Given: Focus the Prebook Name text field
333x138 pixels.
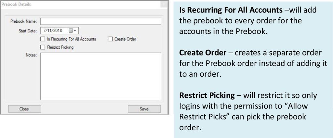Looking at the screenshot, I should [x=101, y=21].
